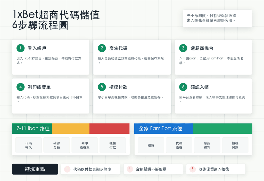Screen dimensions: 264x181
Task: Click the dark 避坑重點 label
Action: 35,169
